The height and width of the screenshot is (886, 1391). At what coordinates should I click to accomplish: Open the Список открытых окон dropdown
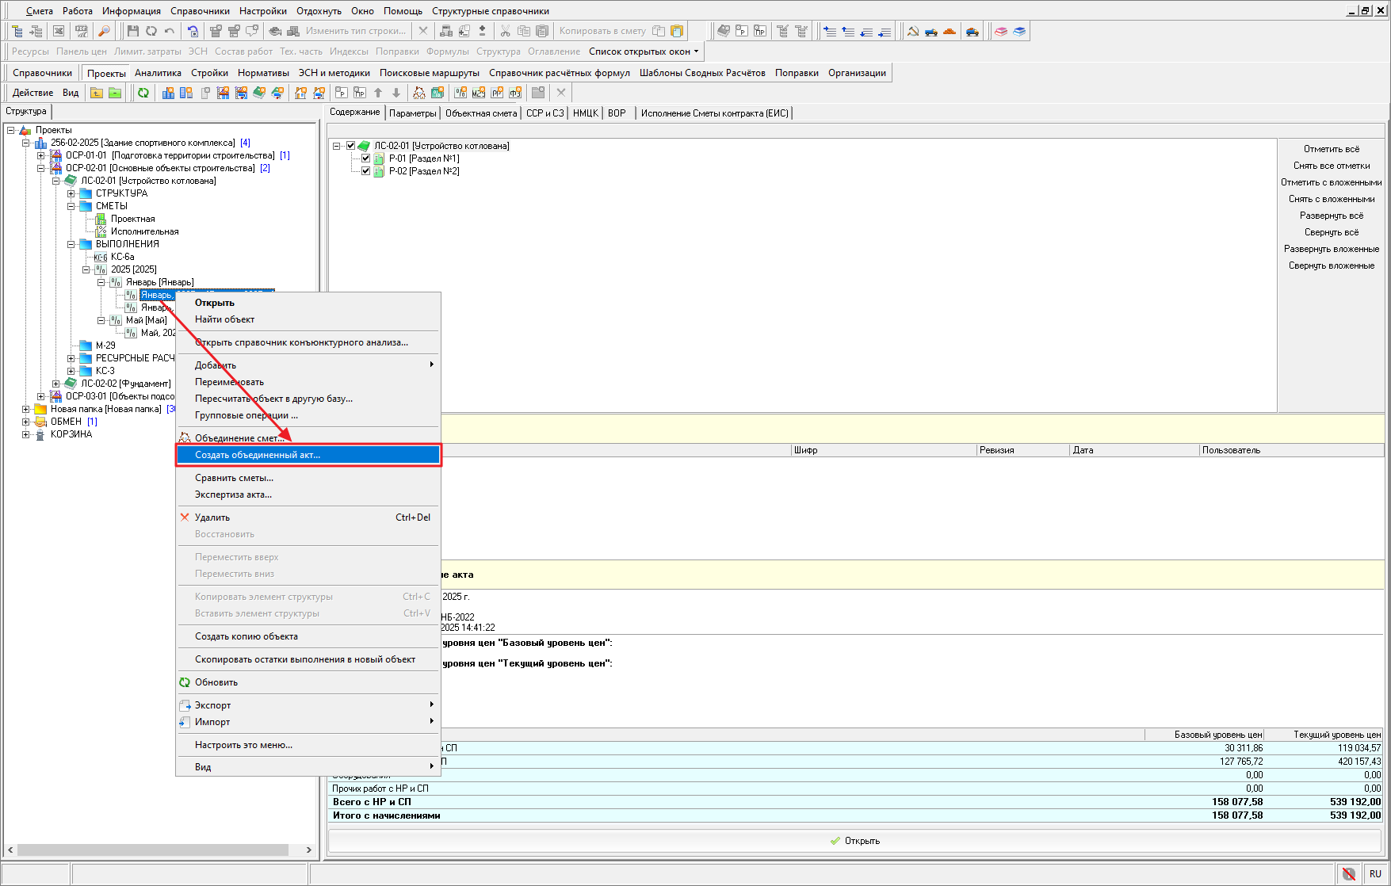644,52
